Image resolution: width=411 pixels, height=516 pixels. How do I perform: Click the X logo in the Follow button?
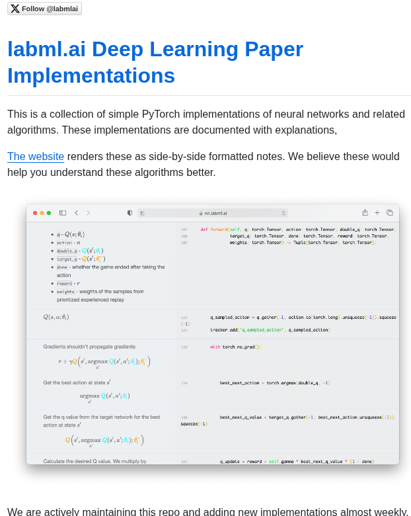(15, 9)
